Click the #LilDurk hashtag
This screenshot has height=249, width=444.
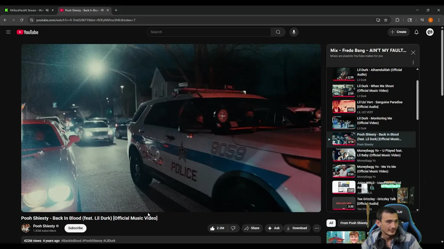click(109, 241)
